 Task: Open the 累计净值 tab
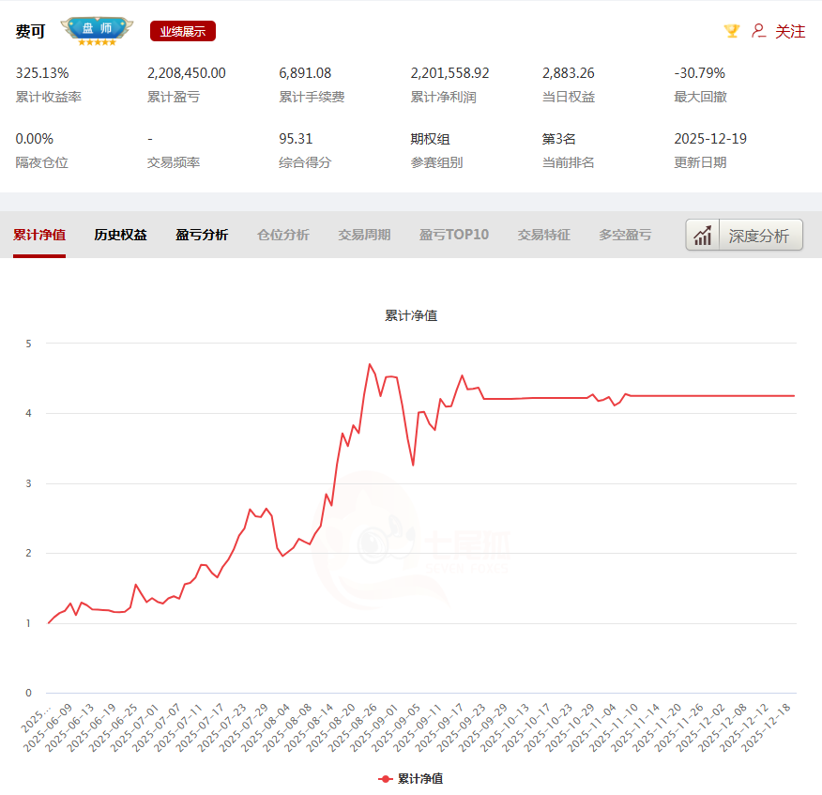coord(39,235)
